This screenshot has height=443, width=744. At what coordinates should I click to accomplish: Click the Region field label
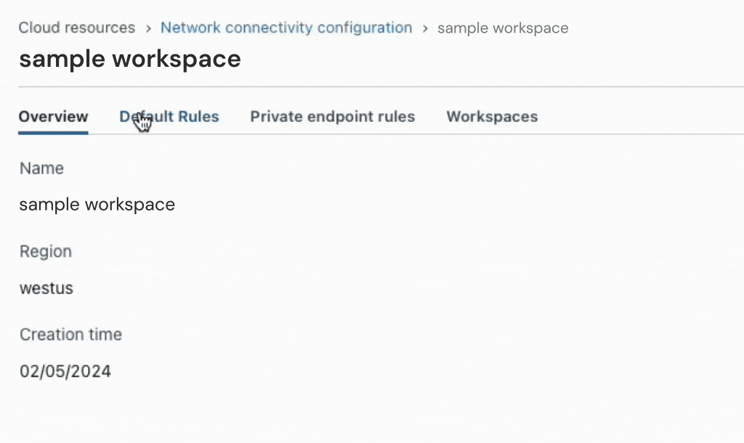tap(45, 252)
